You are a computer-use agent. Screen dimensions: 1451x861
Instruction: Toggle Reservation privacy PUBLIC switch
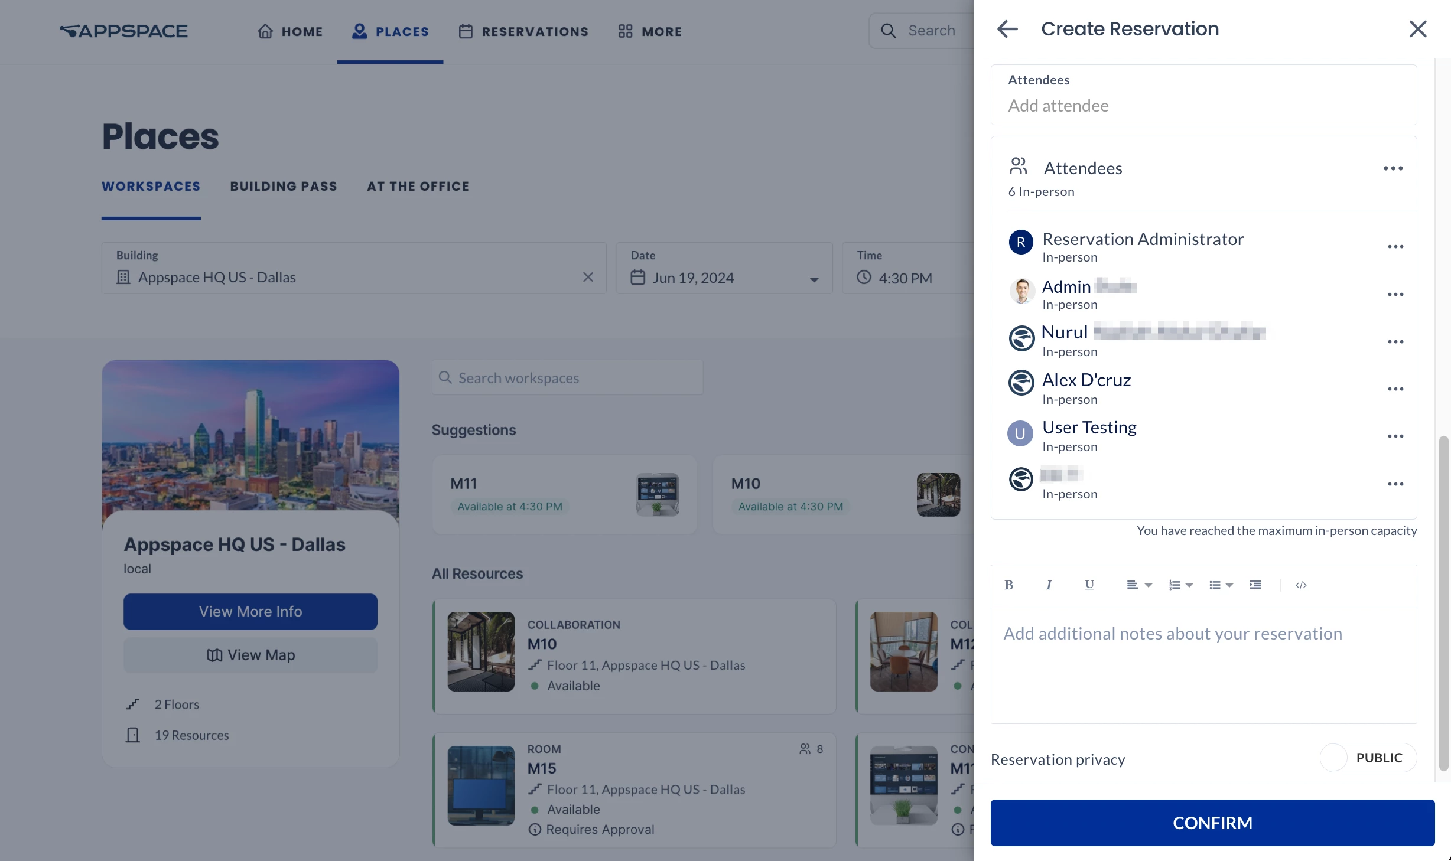pyautogui.click(x=1368, y=758)
